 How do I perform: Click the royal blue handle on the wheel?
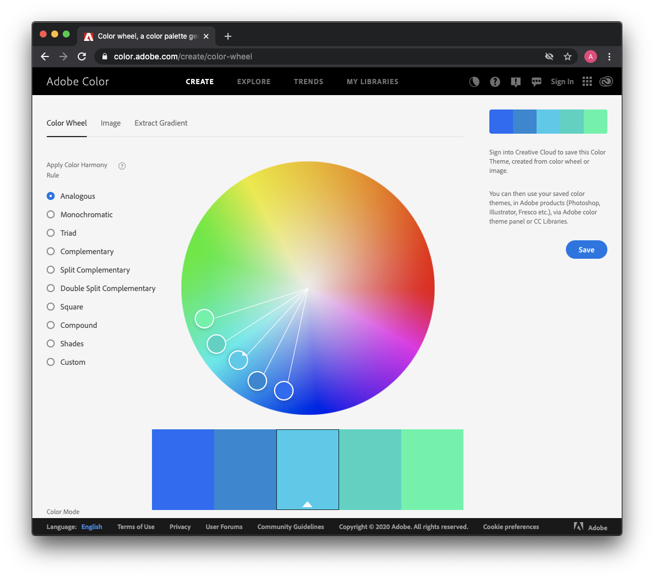coord(284,391)
